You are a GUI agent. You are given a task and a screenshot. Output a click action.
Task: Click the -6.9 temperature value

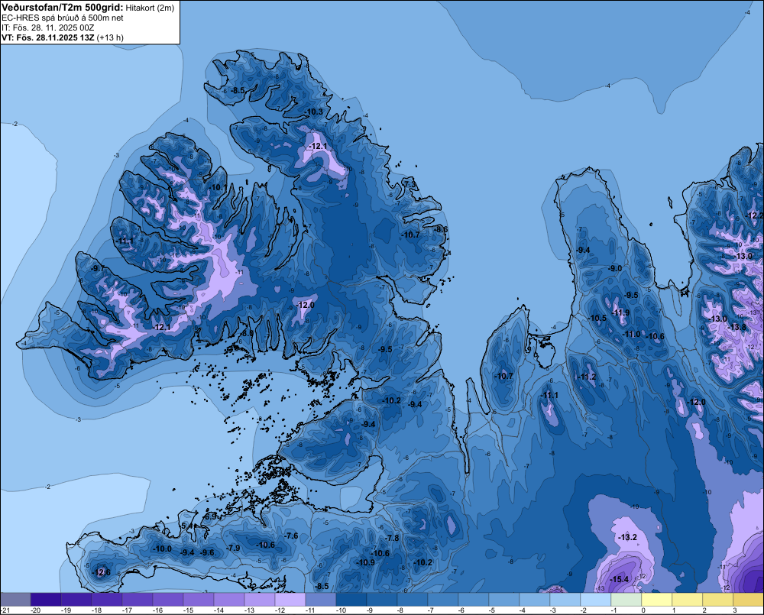[210, 516]
